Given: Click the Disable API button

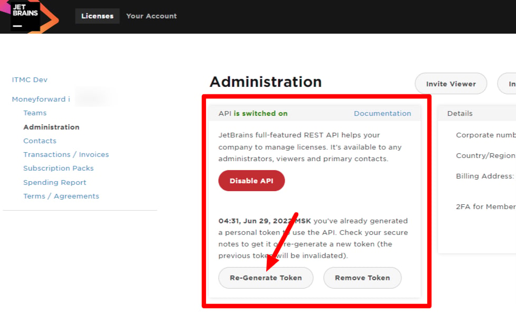Looking at the screenshot, I should tap(251, 181).
